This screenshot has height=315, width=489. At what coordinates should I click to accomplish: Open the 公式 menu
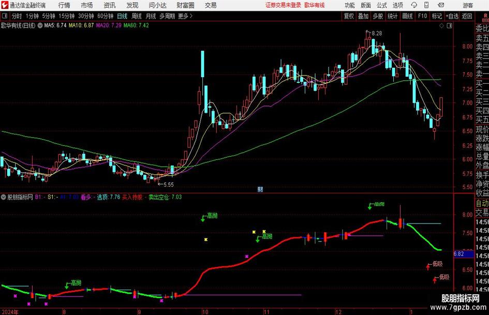pyautogui.click(x=382, y=5)
